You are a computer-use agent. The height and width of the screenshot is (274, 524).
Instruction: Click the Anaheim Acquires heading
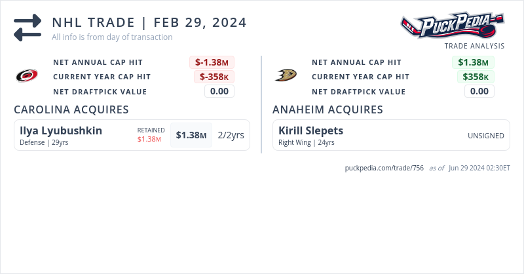[327, 109]
